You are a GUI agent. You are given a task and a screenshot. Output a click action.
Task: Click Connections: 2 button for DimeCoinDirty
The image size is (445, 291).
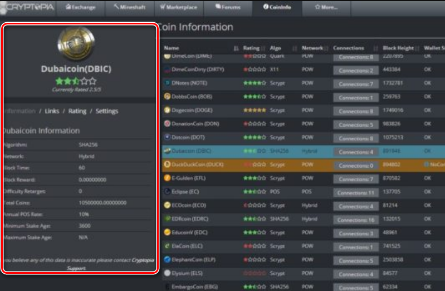click(x=356, y=71)
